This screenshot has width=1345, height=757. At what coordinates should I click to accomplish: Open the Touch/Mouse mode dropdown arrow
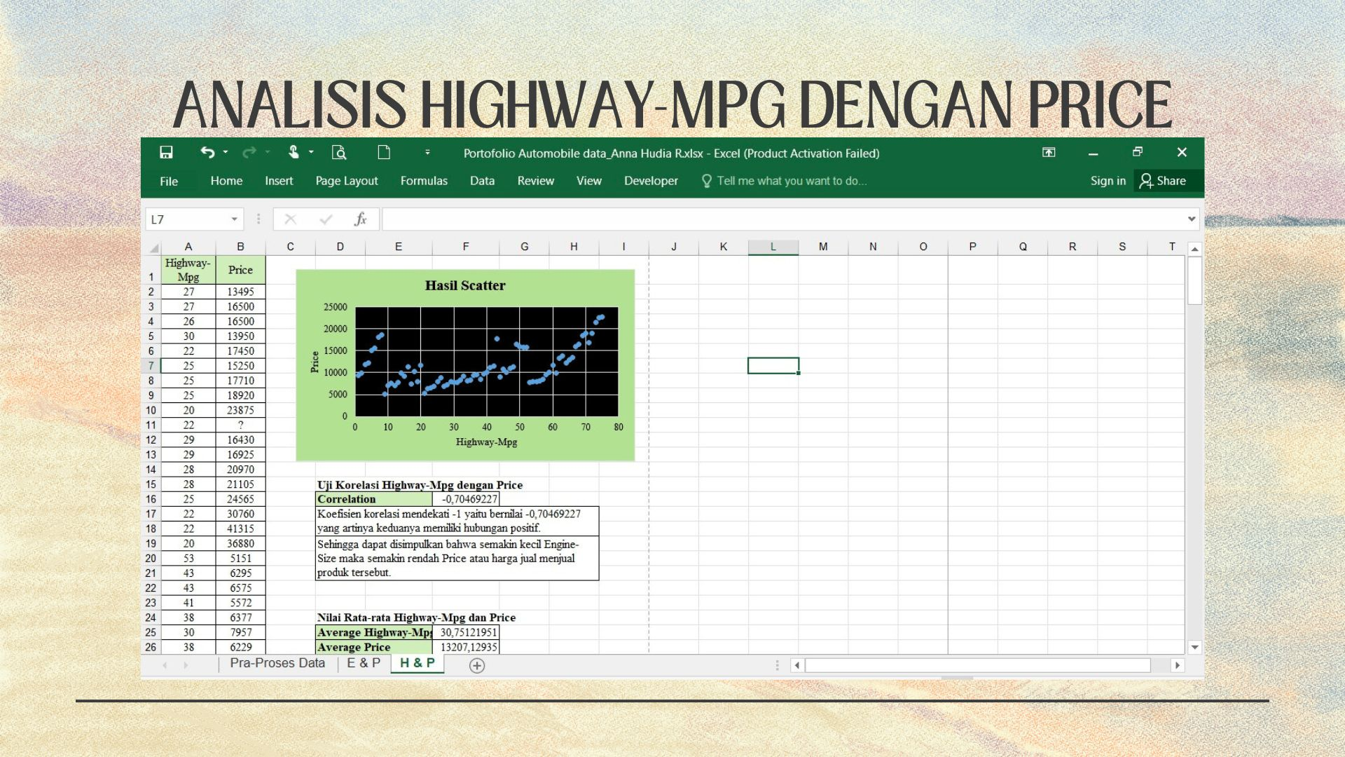coord(311,152)
